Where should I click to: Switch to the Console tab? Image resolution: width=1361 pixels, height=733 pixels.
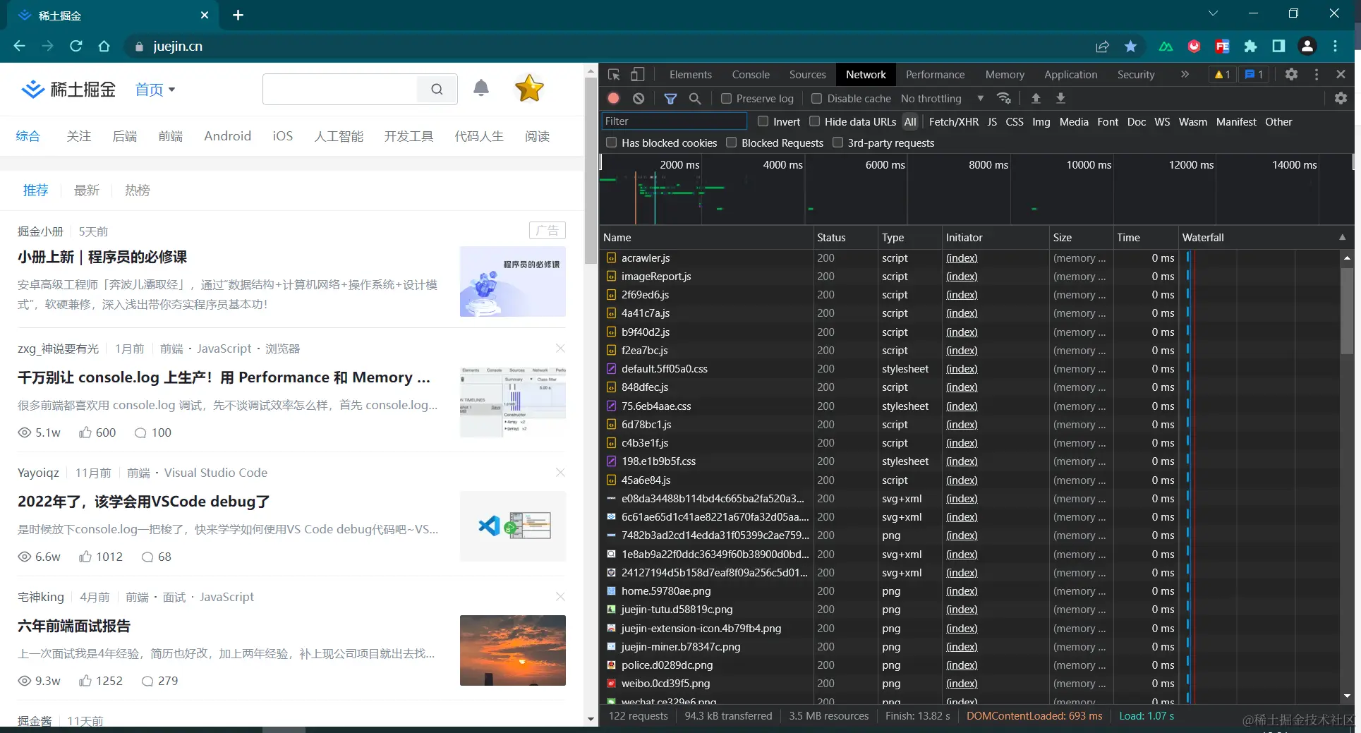tap(751, 74)
